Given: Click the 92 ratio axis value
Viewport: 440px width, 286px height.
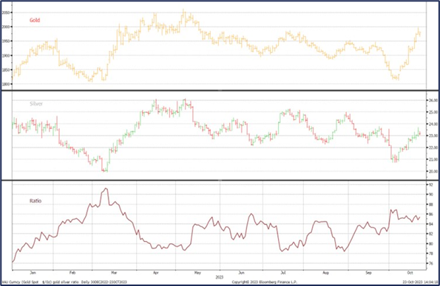Looking at the screenshot, I should (430, 184).
